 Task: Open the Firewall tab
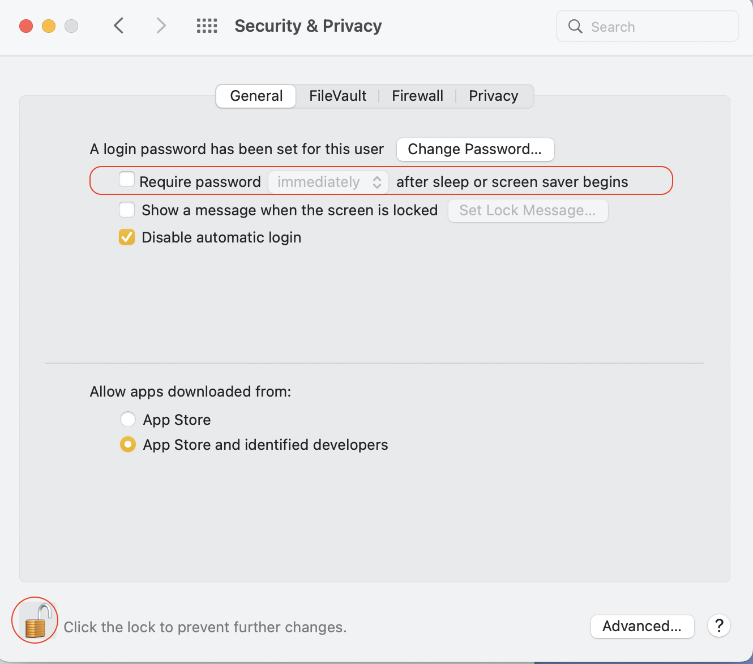tap(417, 96)
